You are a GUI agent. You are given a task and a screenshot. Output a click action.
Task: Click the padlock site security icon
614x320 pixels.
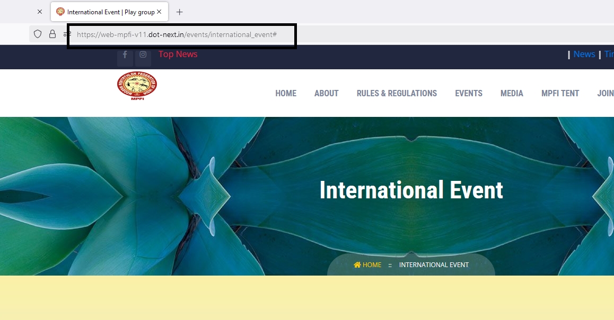click(52, 34)
